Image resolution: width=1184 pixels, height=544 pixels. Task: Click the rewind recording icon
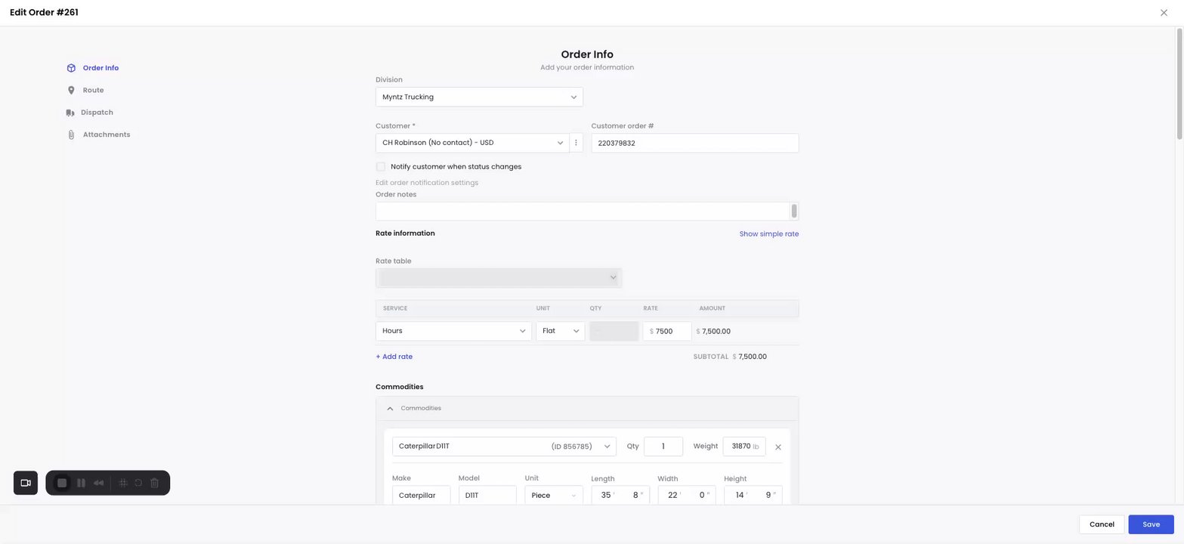99,483
